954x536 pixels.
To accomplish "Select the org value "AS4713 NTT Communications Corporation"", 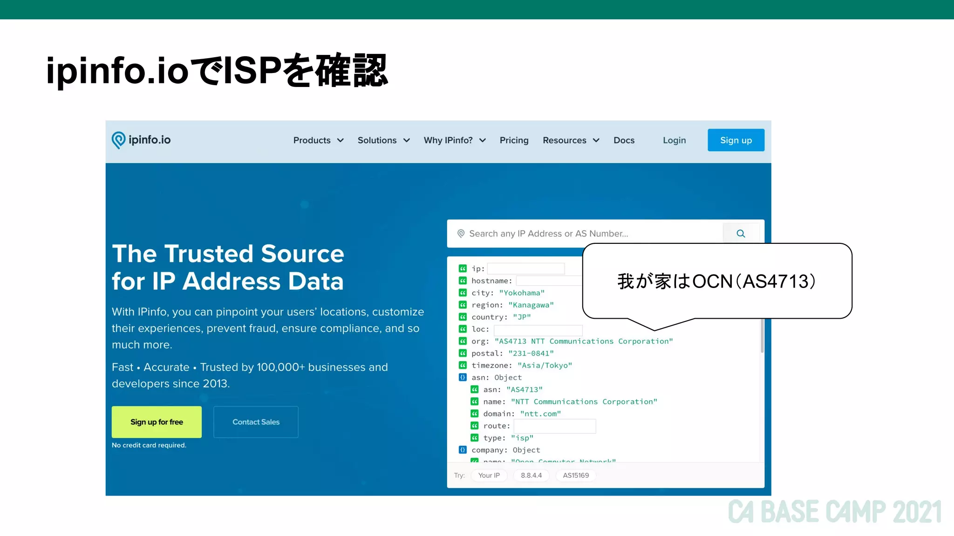I will pyautogui.click(x=584, y=341).
